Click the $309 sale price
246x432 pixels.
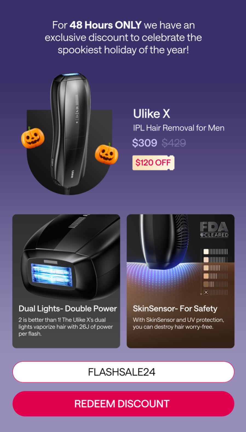click(x=144, y=143)
